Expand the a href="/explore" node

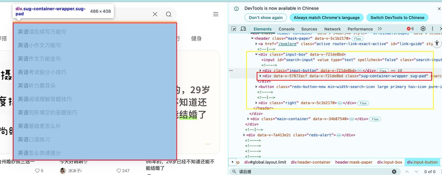point(257,44)
